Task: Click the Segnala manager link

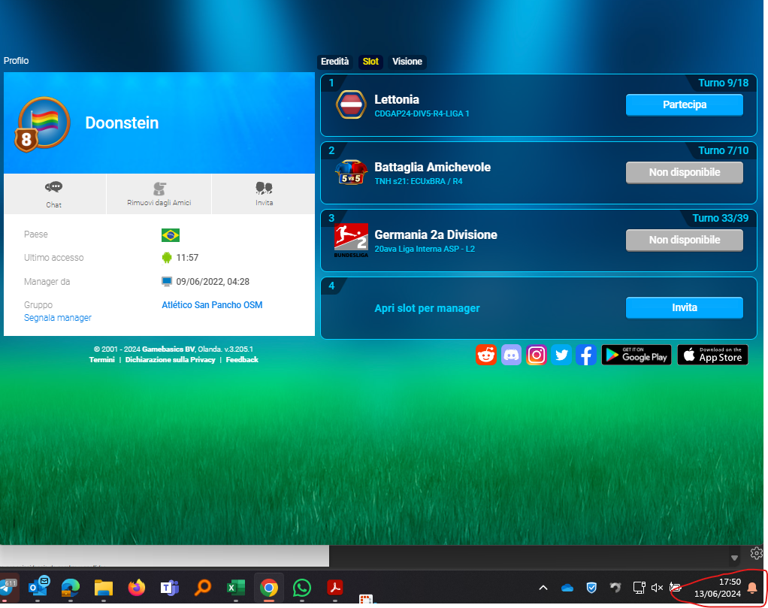Action: [58, 318]
